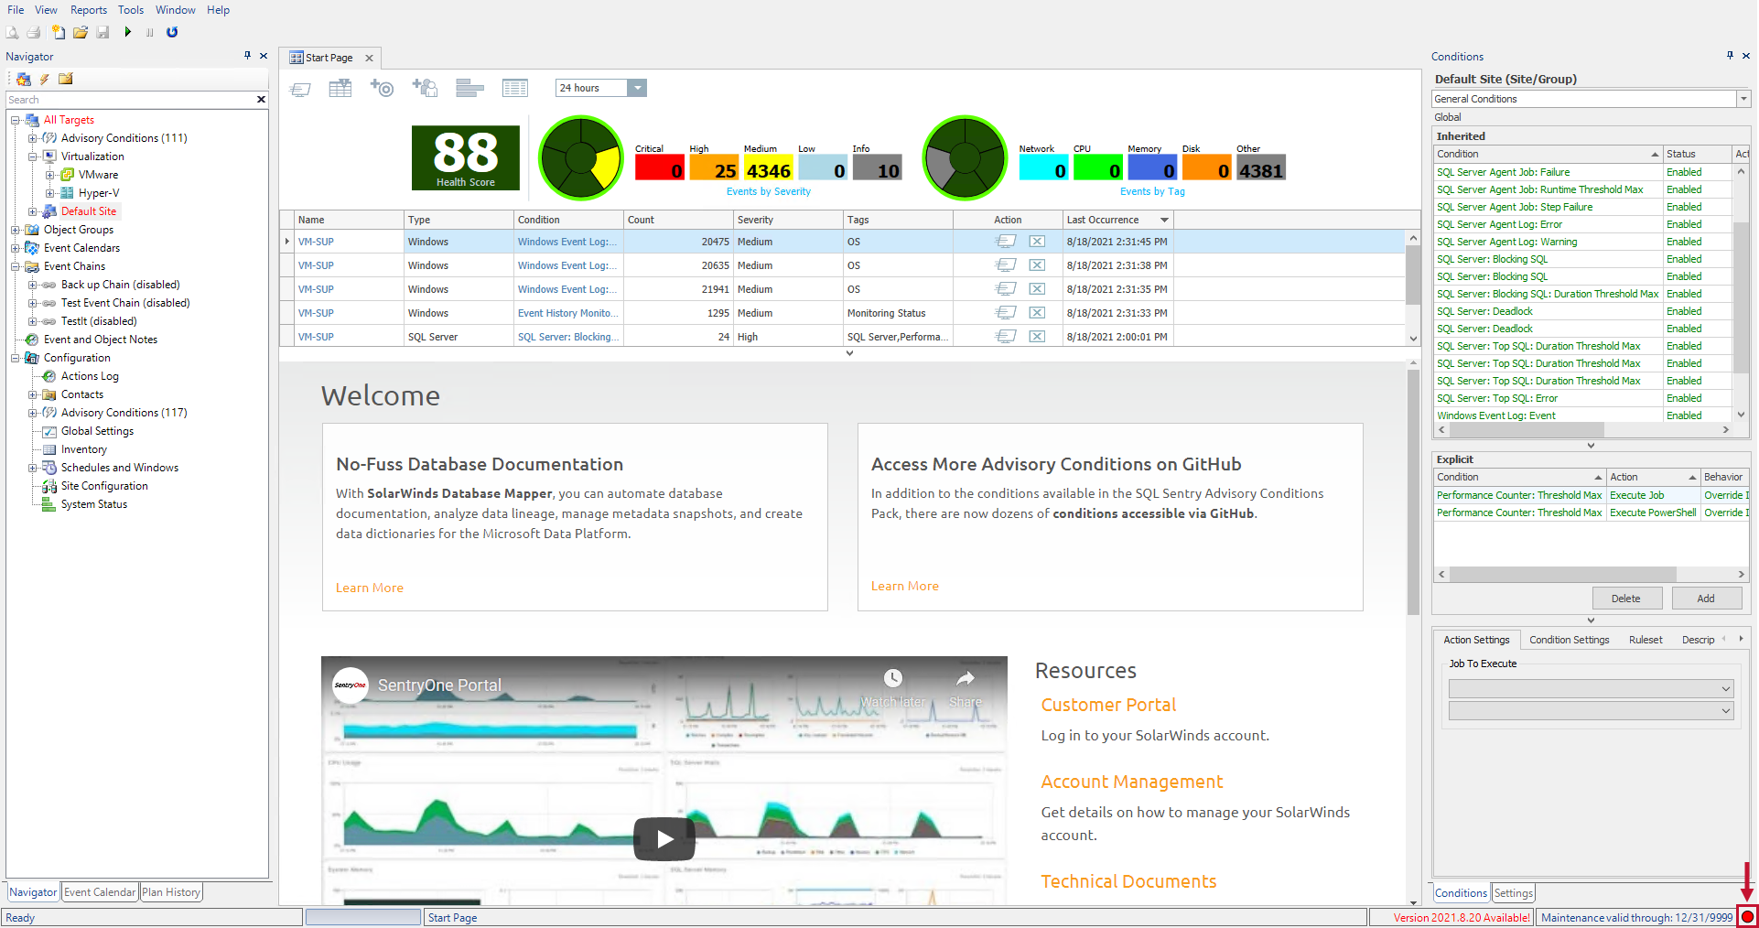The width and height of the screenshot is (1759, 928).
Task: Select the Add Target icon on the Start Page
Action: pyautogui.click(x=382, y=88)
